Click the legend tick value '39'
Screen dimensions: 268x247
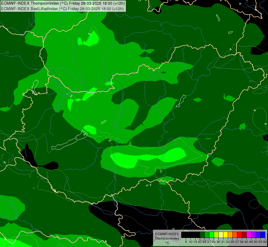point(242,242)
